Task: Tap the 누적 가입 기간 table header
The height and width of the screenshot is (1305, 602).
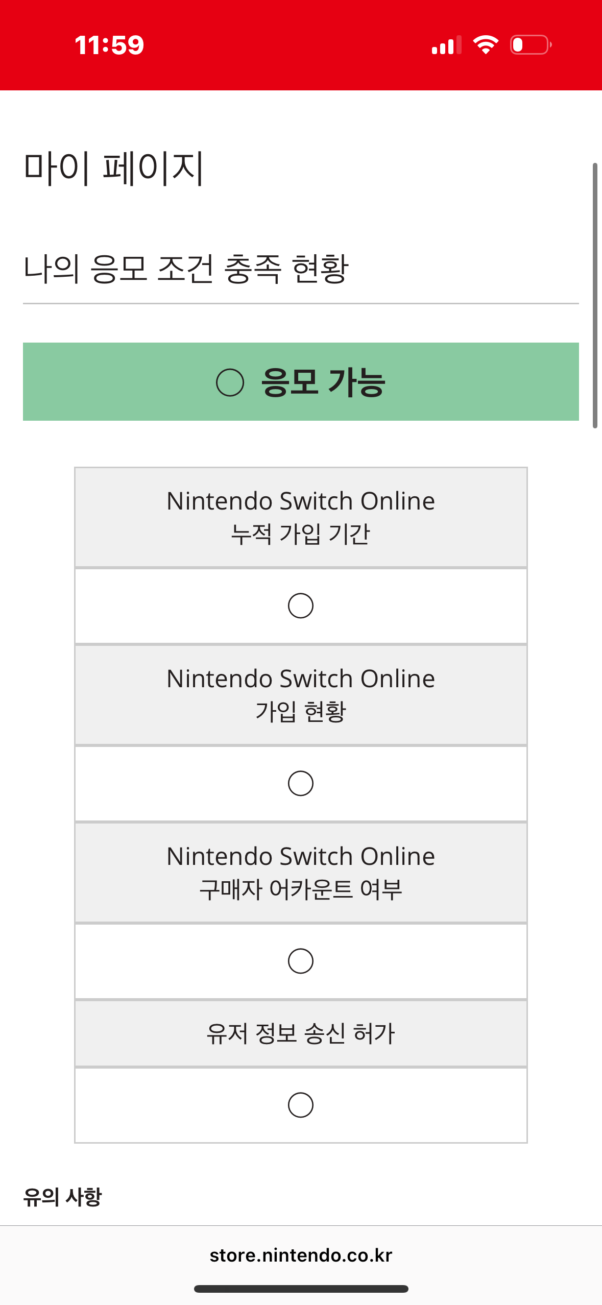Action: [x=301, y=517]
